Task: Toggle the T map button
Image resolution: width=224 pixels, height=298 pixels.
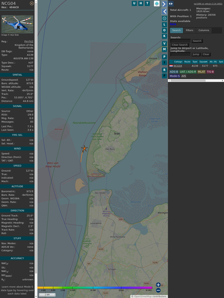Action: (x=147, y=3)
